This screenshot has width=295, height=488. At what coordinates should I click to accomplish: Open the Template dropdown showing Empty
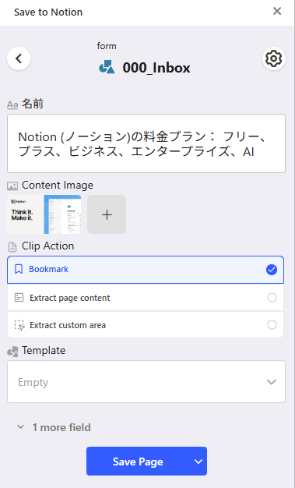coord(146,381)
